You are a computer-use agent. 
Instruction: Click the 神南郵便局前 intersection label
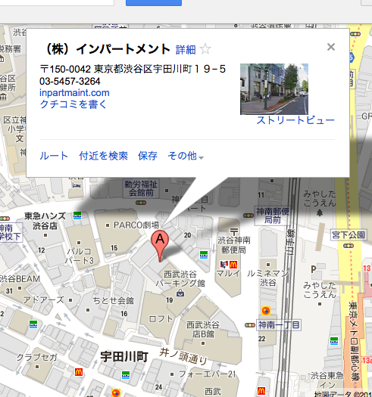[273, 216]
